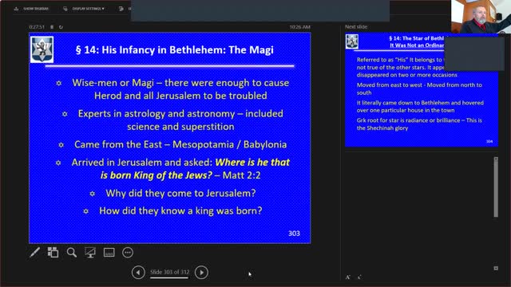Open more slide show options ellipsis
Image resolution: width=511 pixels, height=287 pixels.
tap(128, 253)
